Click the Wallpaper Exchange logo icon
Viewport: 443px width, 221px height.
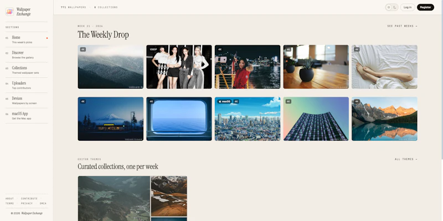pyautogui.click(x=9, y=12)
